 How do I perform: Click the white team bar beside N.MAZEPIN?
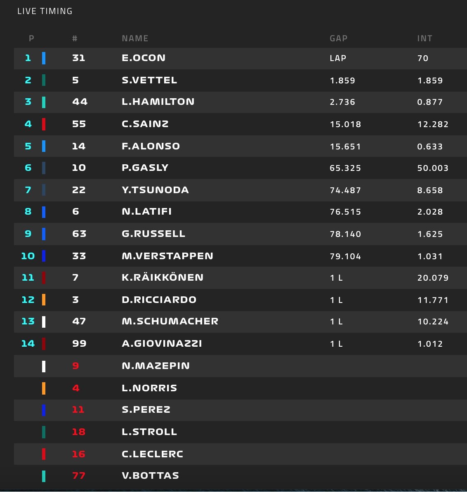tap(44, 366)
